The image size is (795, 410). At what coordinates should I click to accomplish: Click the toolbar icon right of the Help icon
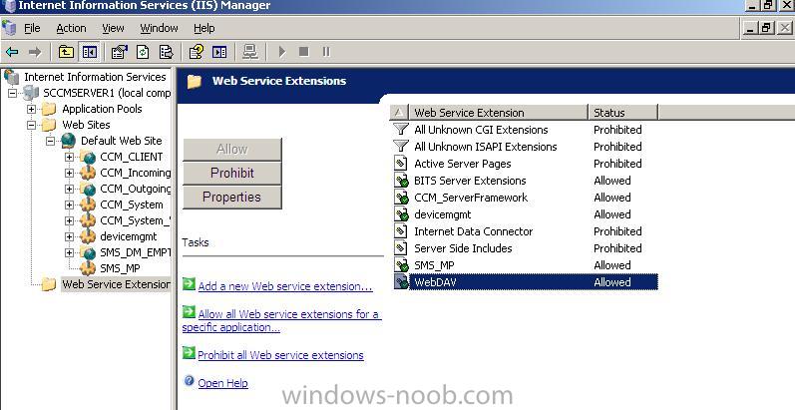(219, 52)
